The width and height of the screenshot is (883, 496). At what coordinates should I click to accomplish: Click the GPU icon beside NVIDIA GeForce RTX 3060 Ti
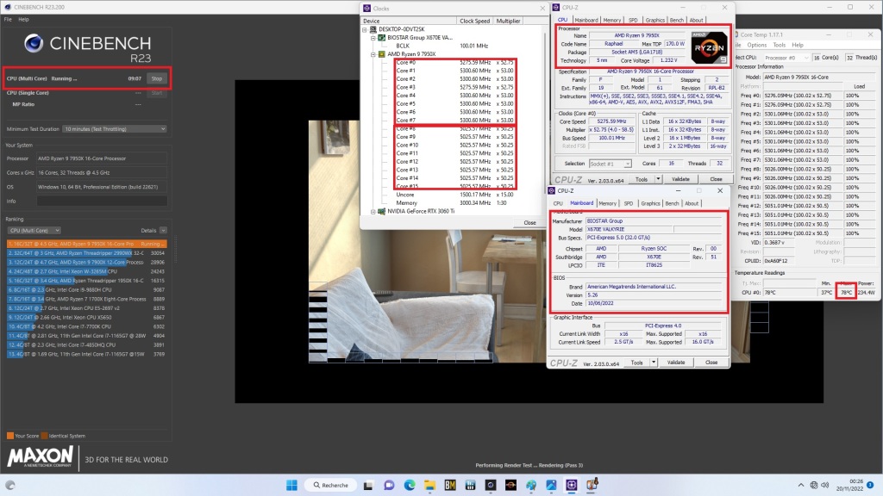coord(381,211)
